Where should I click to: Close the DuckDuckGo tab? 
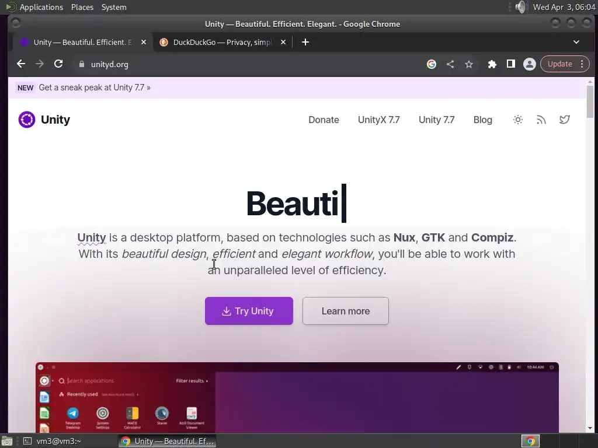pos(283,42)
